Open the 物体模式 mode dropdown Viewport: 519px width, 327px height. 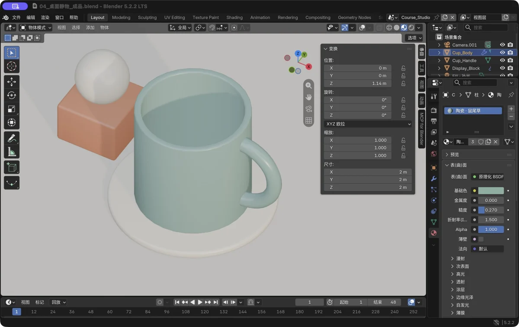(35, 28)
